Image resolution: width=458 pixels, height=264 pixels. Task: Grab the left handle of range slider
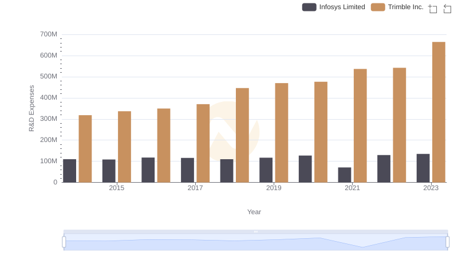pyautogui.click(x=64, y=242)
